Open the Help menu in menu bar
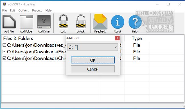 pyautogui.click(x=48, y=11)
